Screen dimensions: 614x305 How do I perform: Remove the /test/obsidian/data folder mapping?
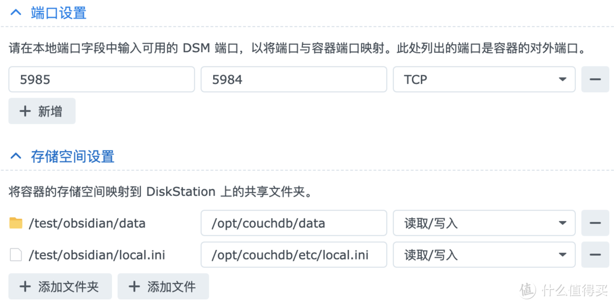coord(595,223)
